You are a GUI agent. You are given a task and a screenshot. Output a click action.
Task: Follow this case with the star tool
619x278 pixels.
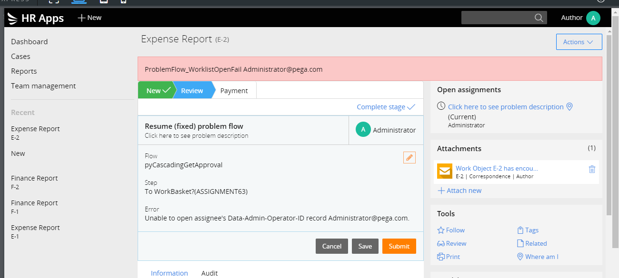pyautogui.click(x=451, y=230)
